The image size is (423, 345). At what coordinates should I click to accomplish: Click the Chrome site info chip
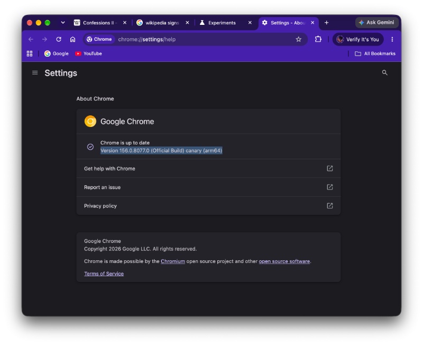point(99,39)
